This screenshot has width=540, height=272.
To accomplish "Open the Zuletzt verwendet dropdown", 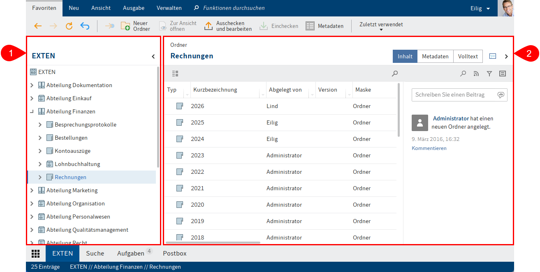I will [x=381, y=26].
